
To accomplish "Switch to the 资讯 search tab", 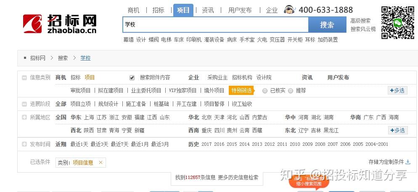I will (x=208, y=11).
